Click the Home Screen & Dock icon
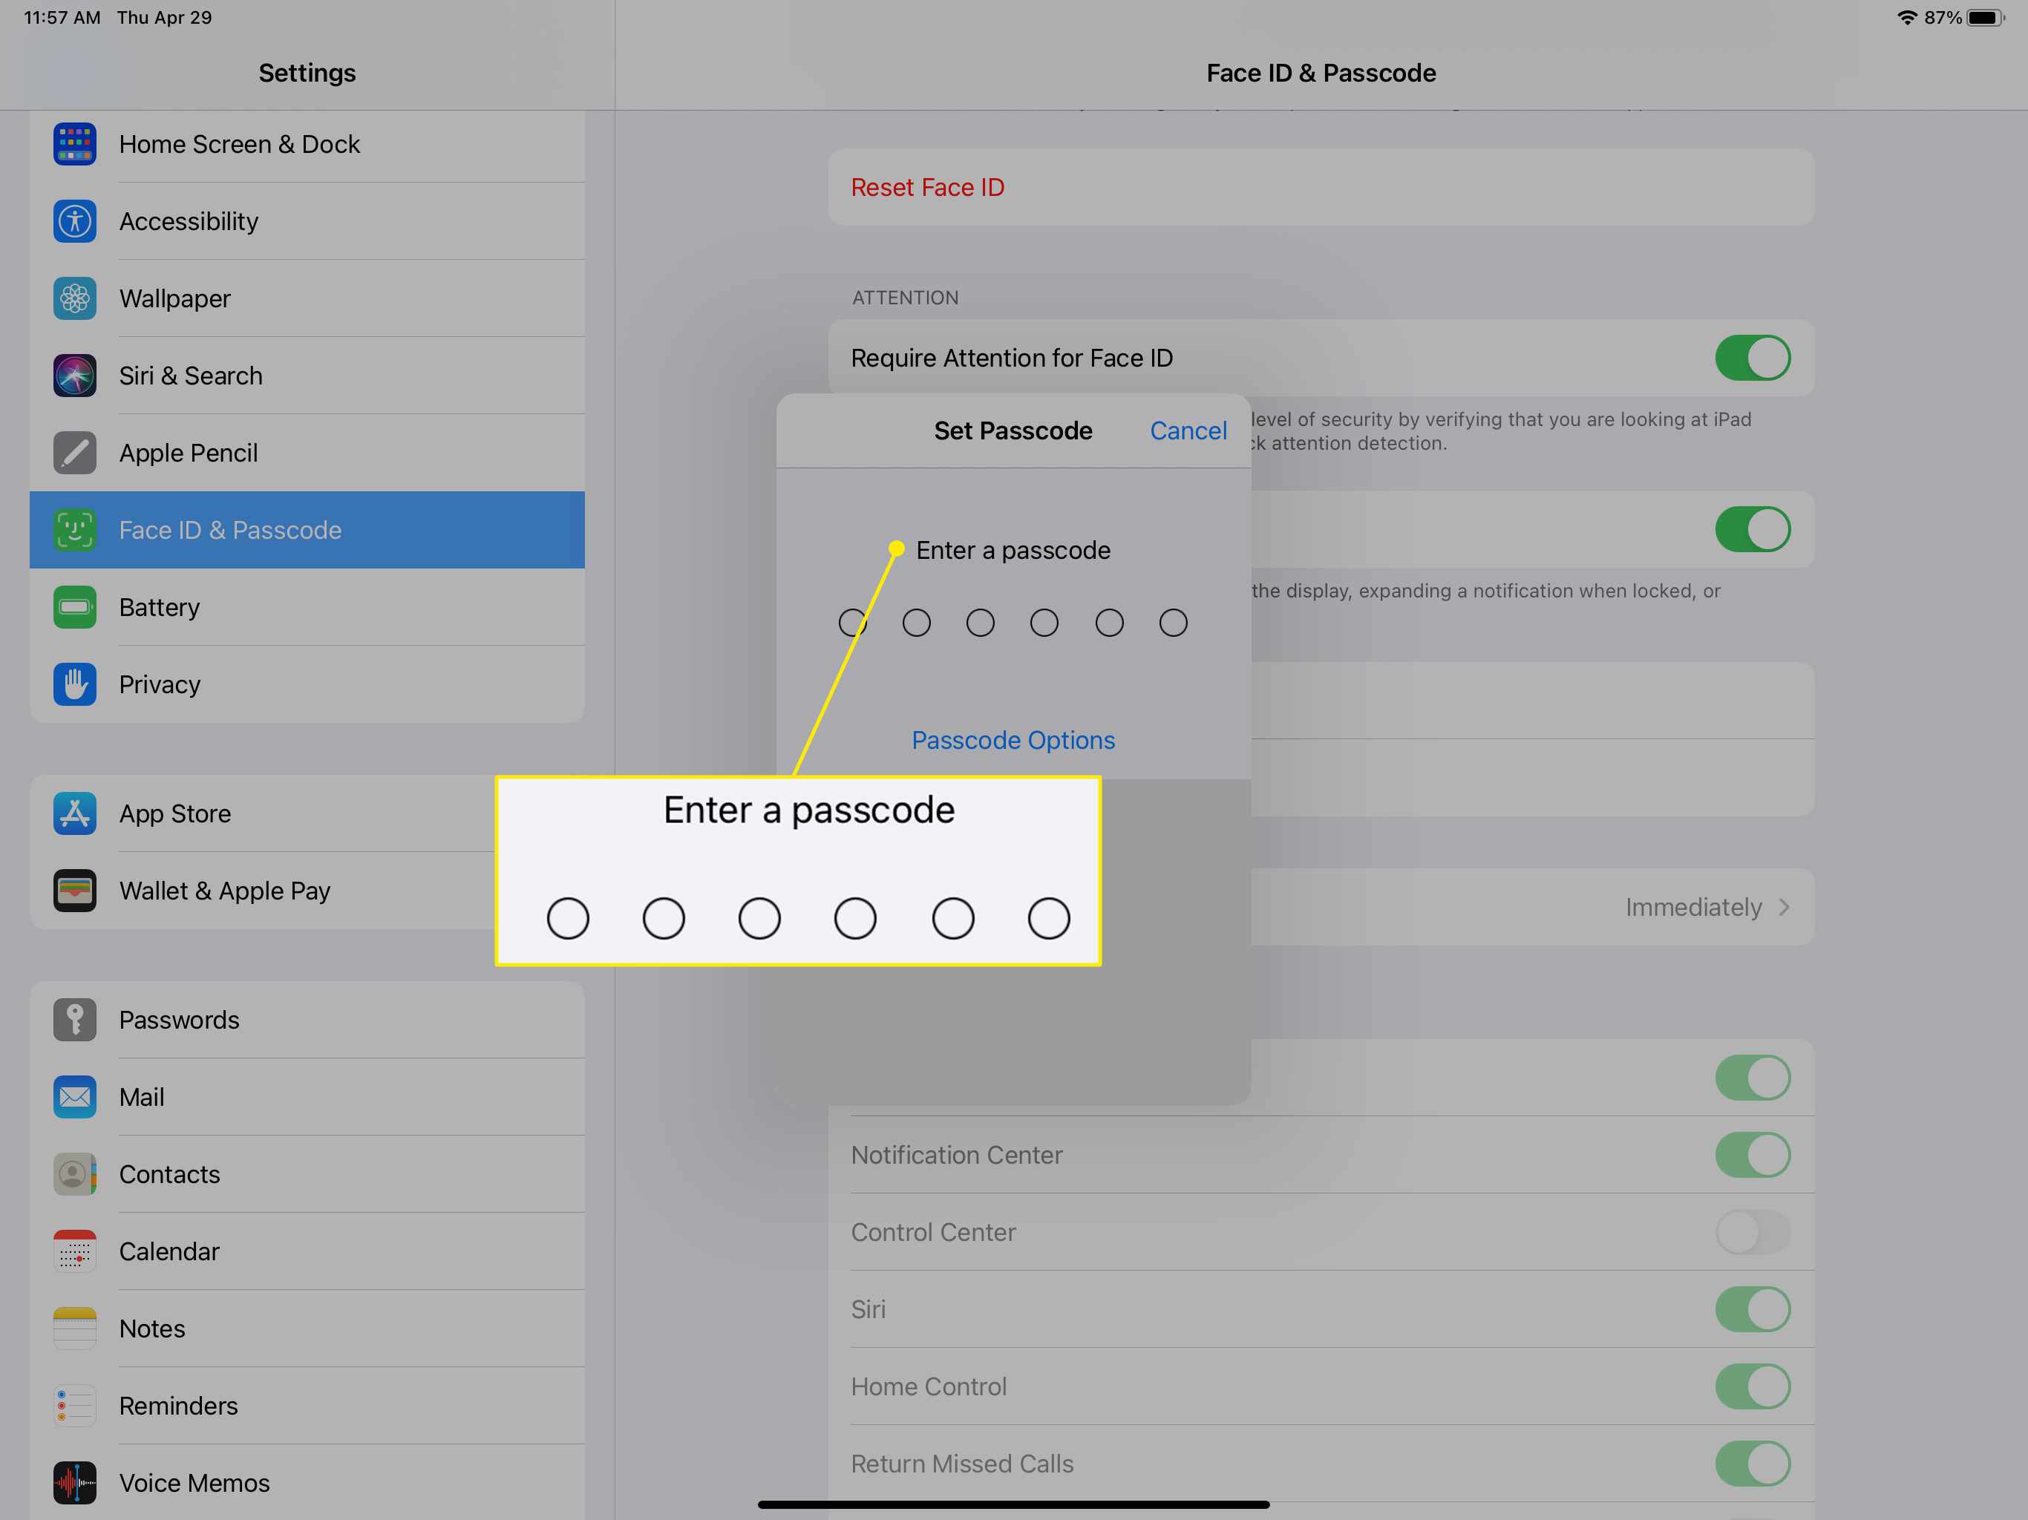 click(x=75, y=144)
